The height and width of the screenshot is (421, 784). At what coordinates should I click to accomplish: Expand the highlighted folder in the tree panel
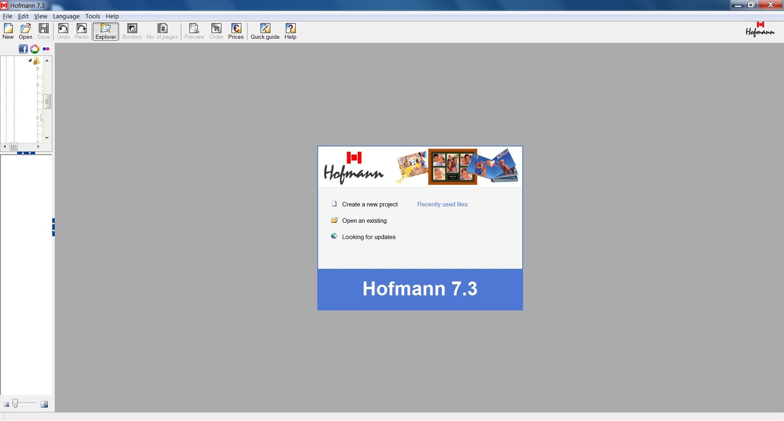pos(38,117)
